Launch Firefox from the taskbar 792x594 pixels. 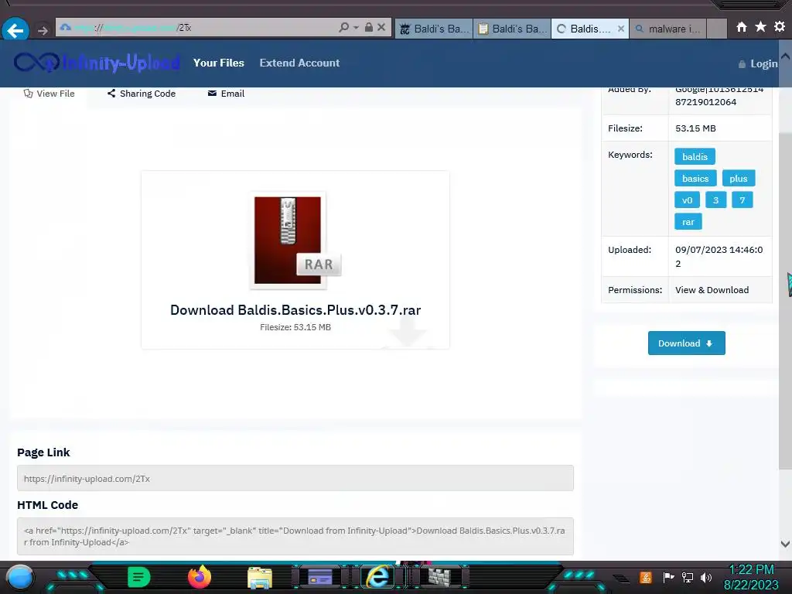coord(199,577)
